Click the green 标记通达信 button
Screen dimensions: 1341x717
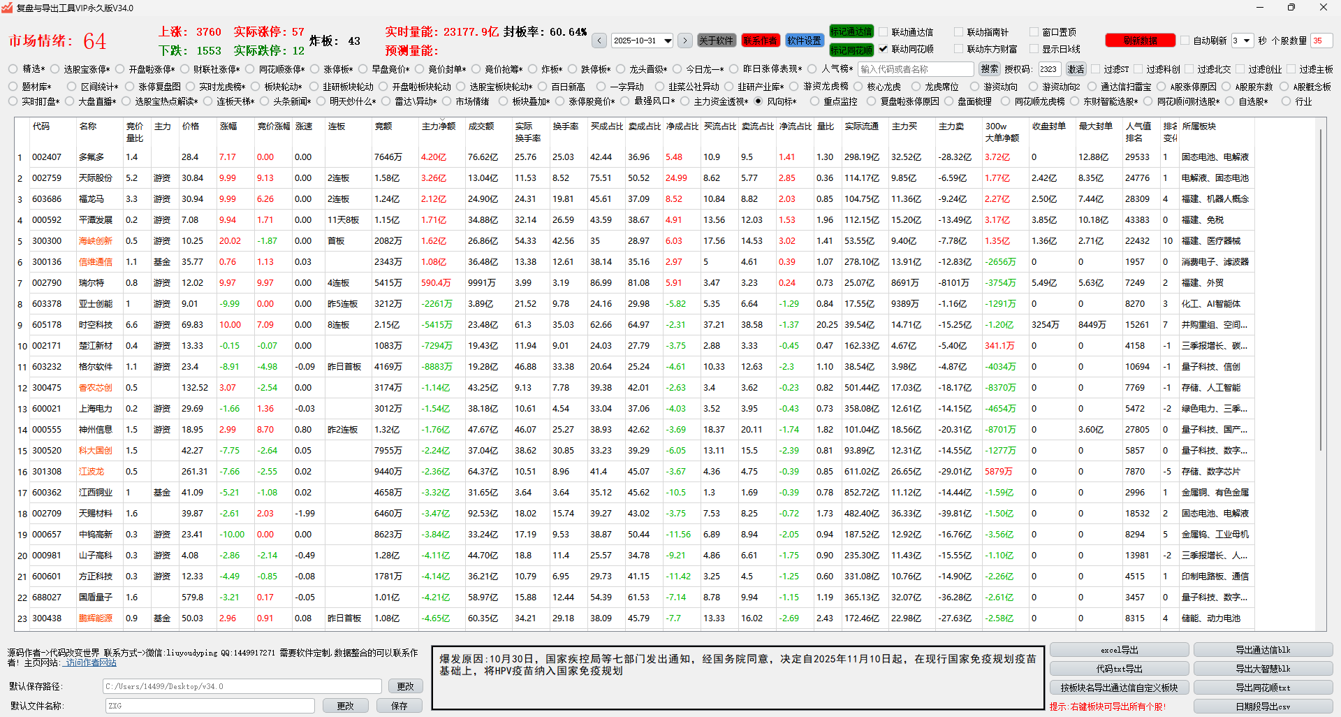[x=851, y=31]
